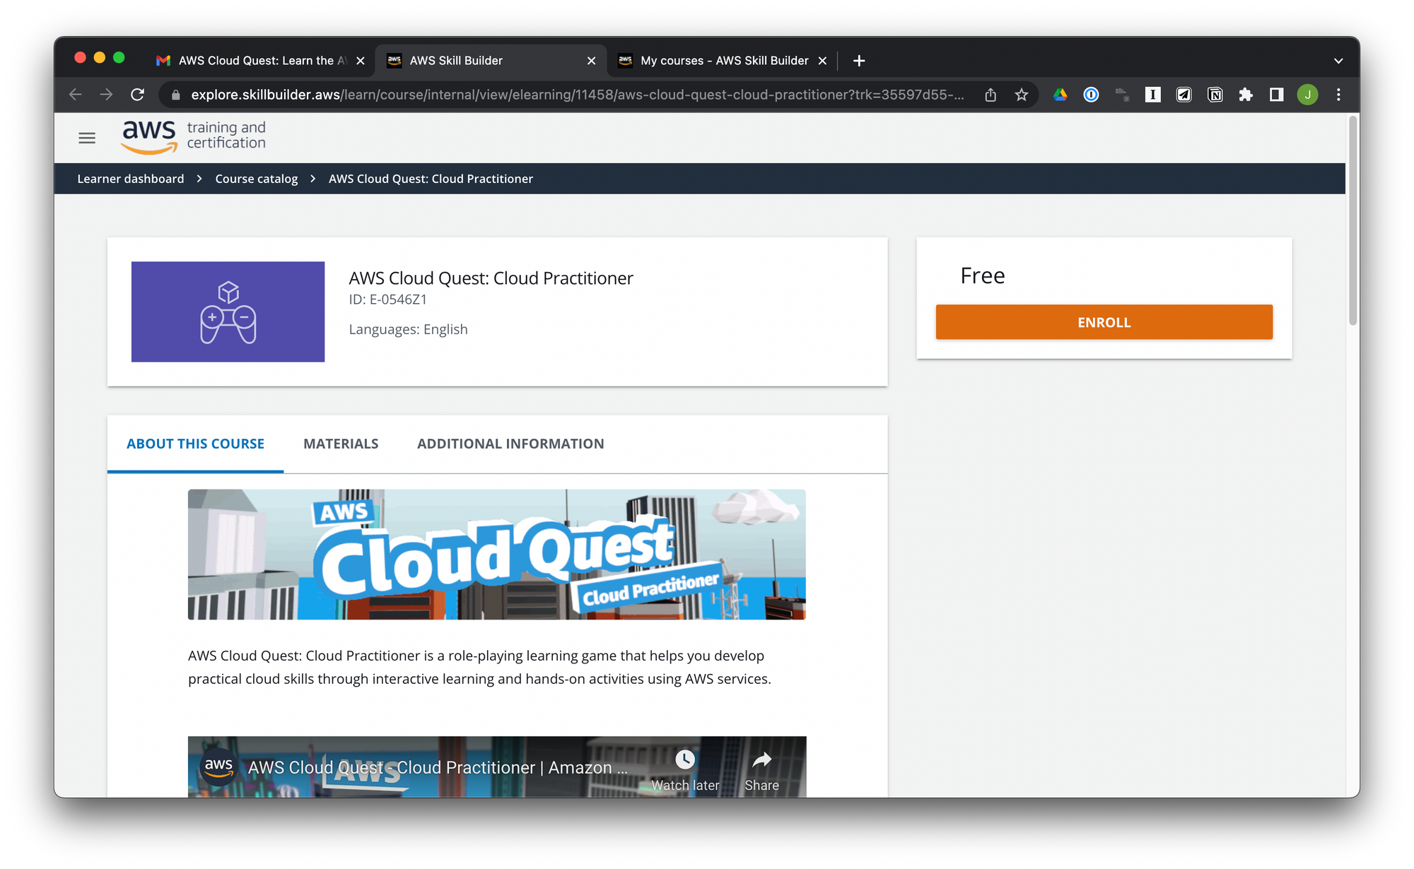
Task: Click the course ID E-0546Z1 text
Action: click(x=387, y=300)
